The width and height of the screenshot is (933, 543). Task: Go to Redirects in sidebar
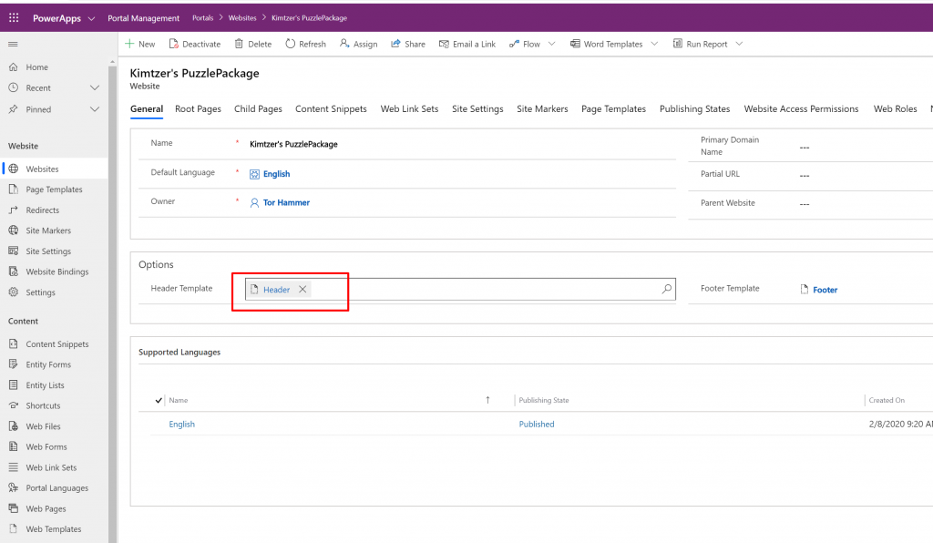[42, 210]
